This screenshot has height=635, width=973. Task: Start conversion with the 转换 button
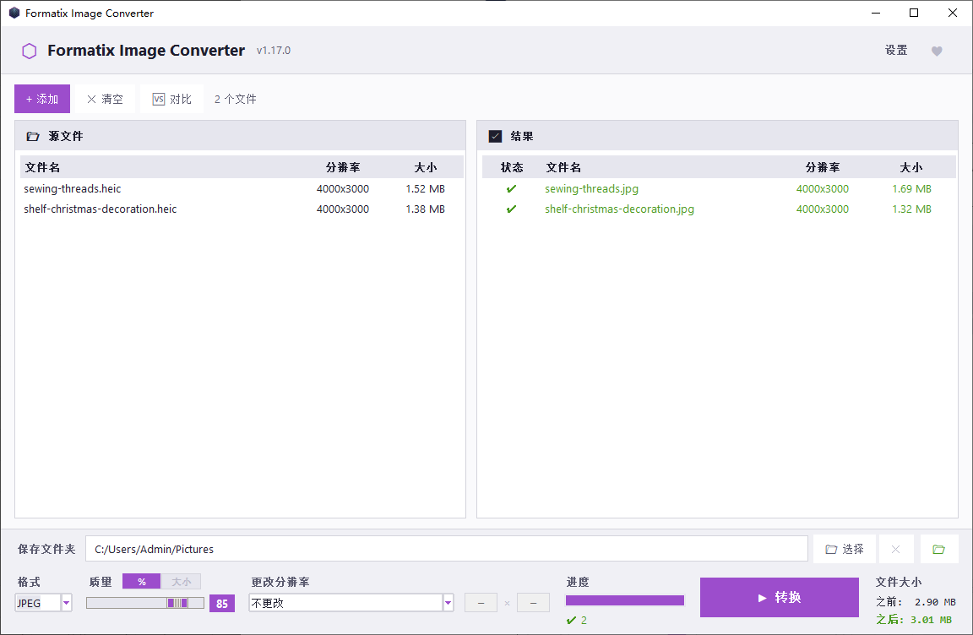(x=780, y=597)
